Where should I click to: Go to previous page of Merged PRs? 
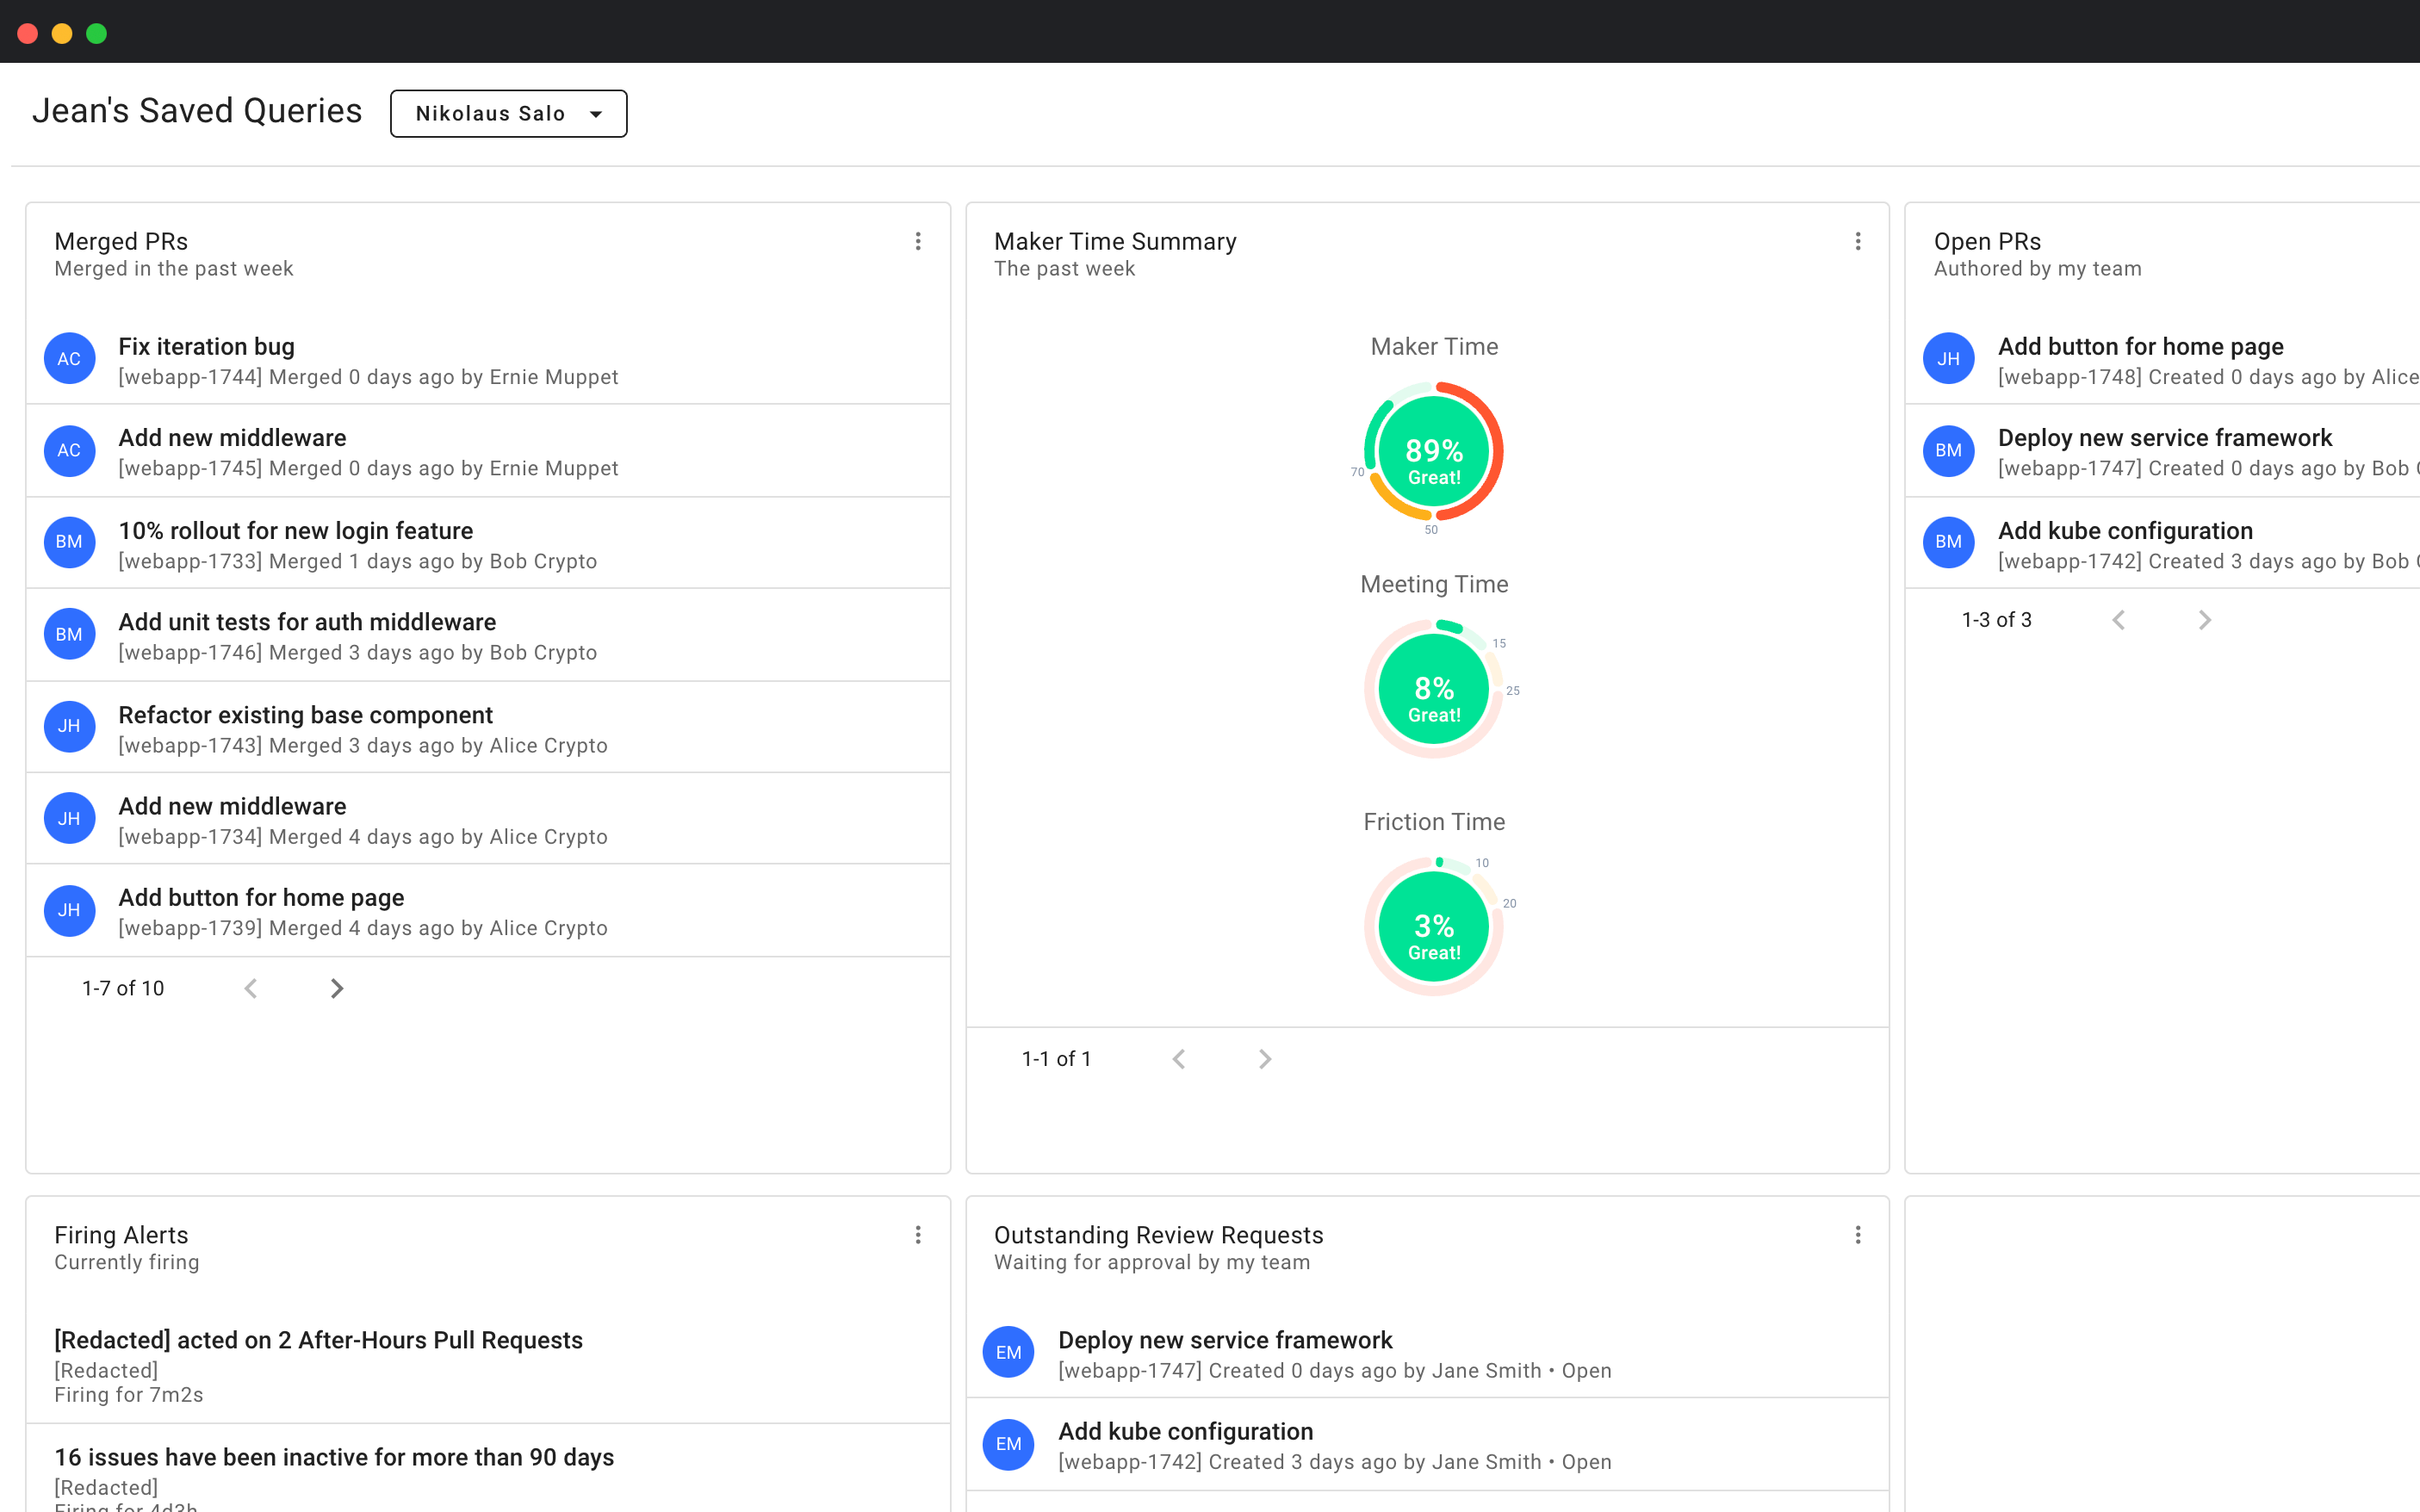[x=251, y=988]
